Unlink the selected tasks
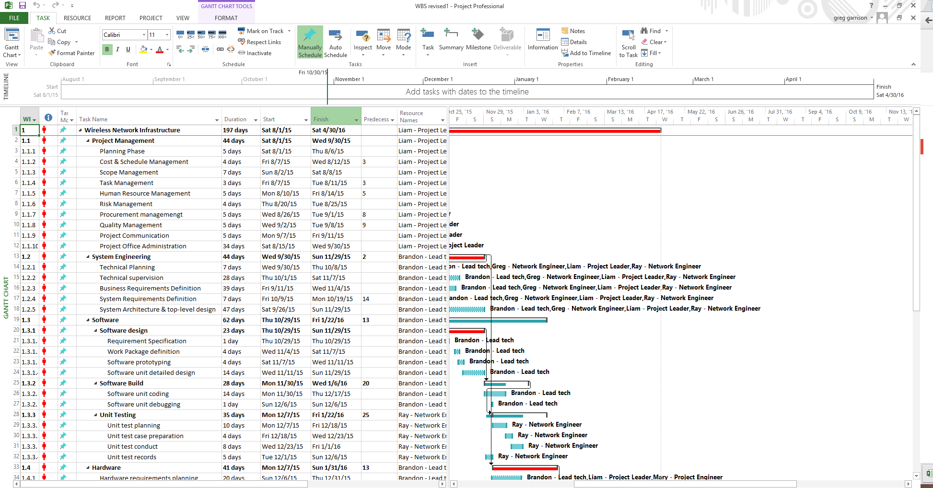 tap(231, 49)
